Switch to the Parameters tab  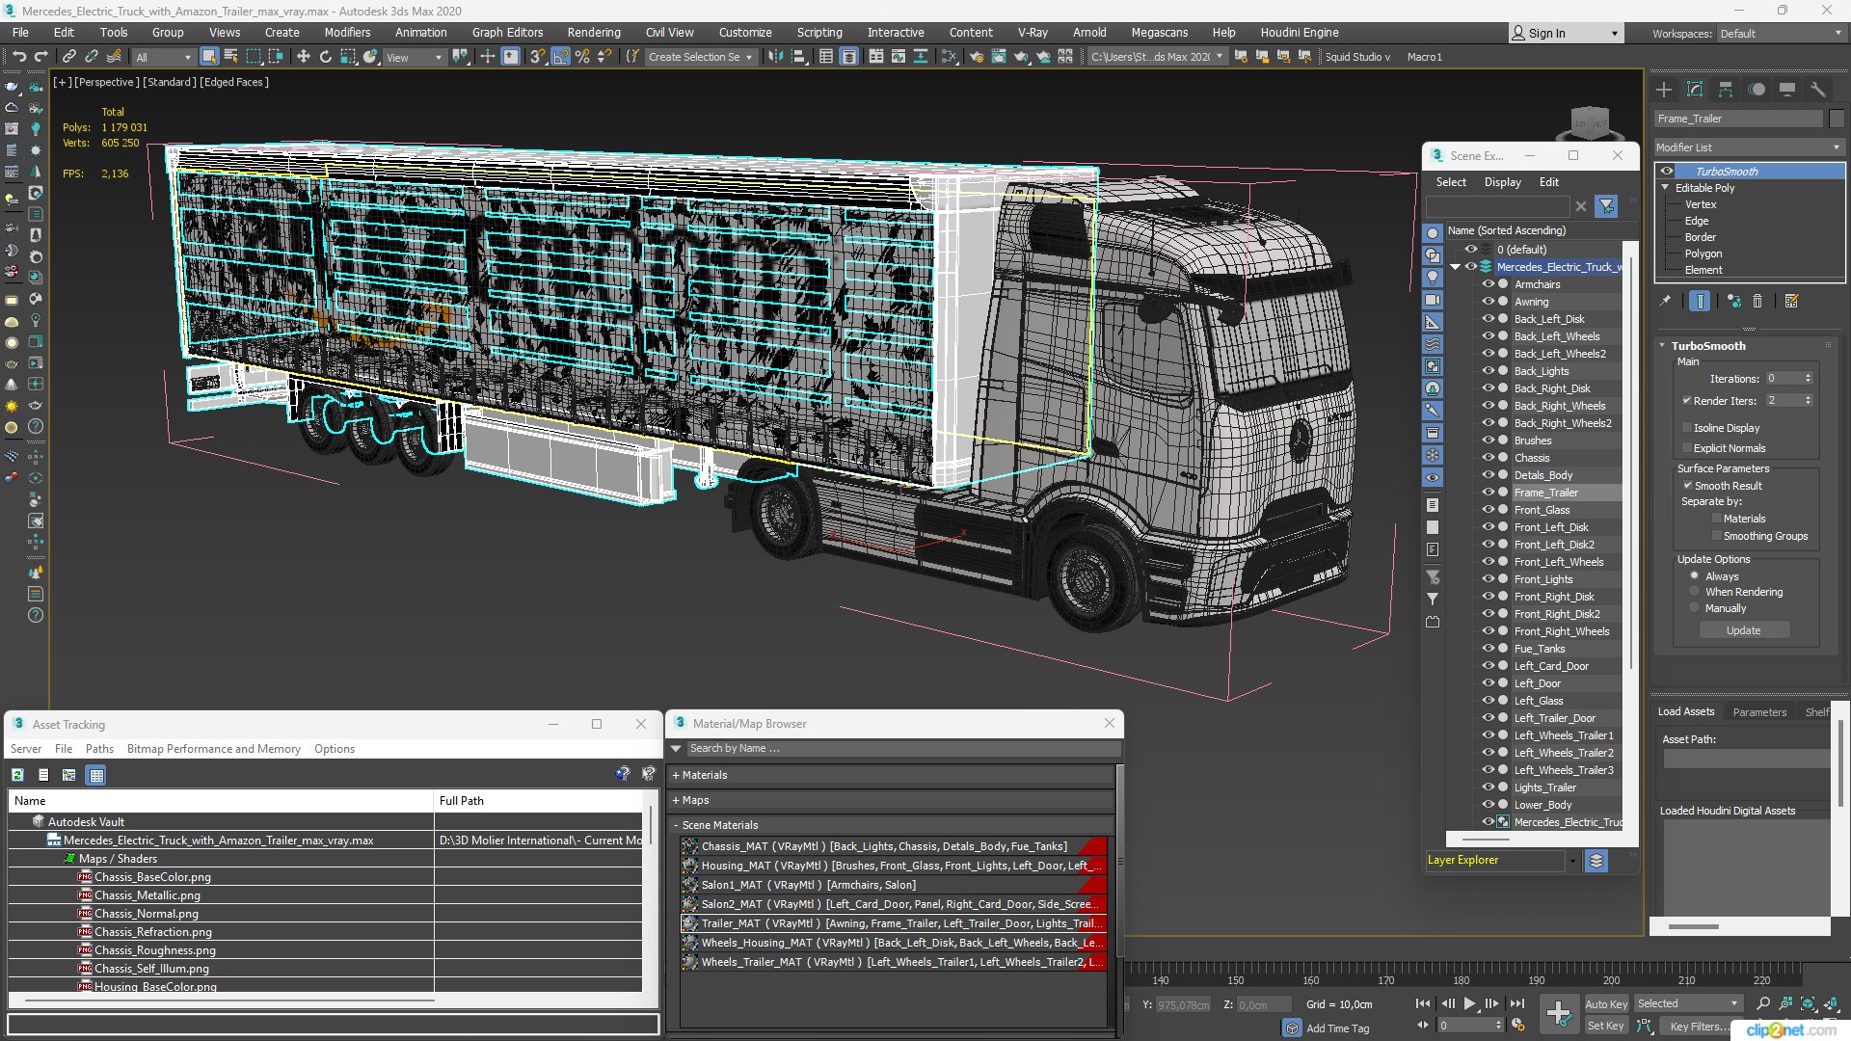(1759, 712)
